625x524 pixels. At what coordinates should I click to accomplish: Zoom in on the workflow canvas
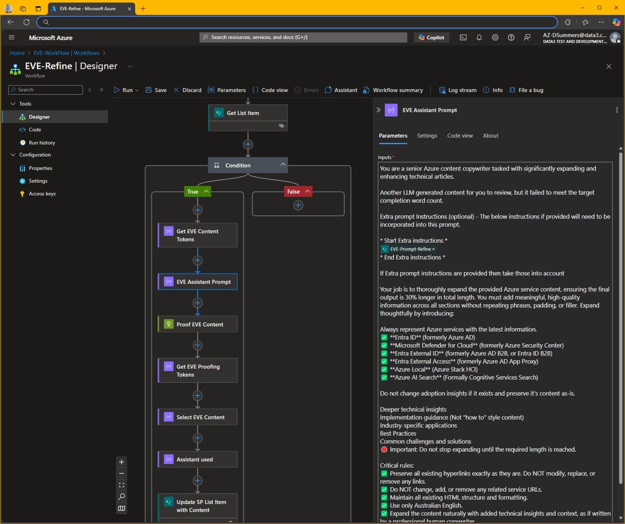[x=121, y=462]
